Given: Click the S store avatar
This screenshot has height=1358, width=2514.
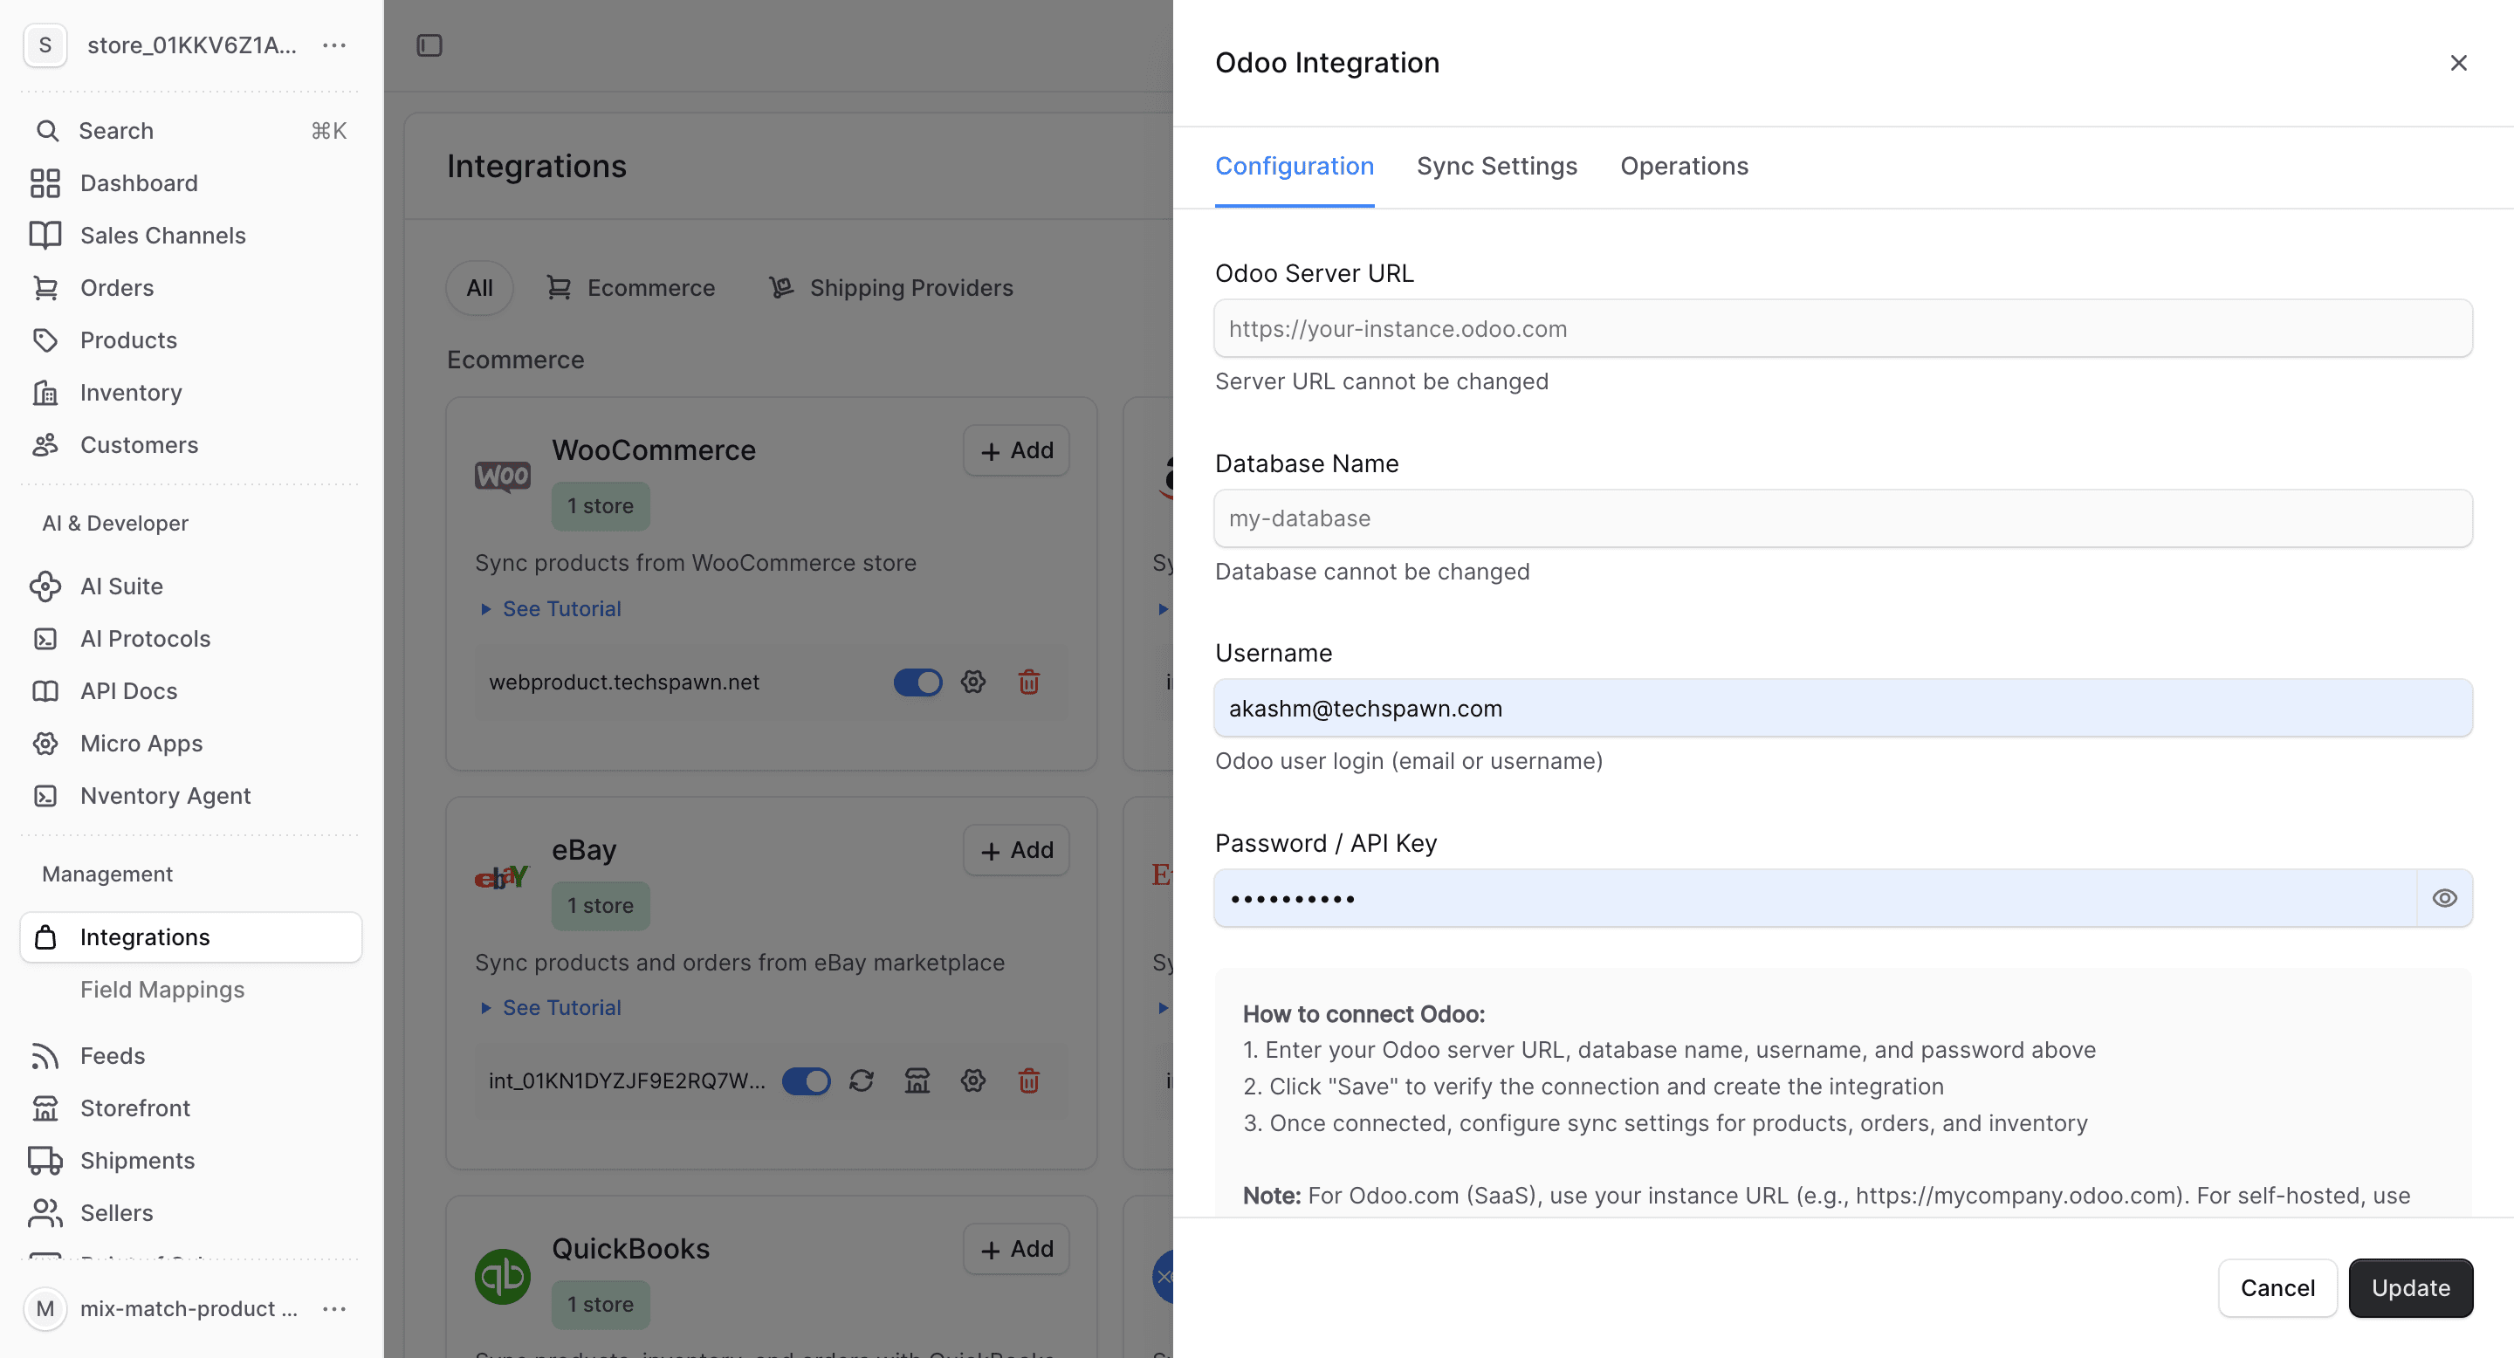Looking at the screenshot, I should coord(45,45).
